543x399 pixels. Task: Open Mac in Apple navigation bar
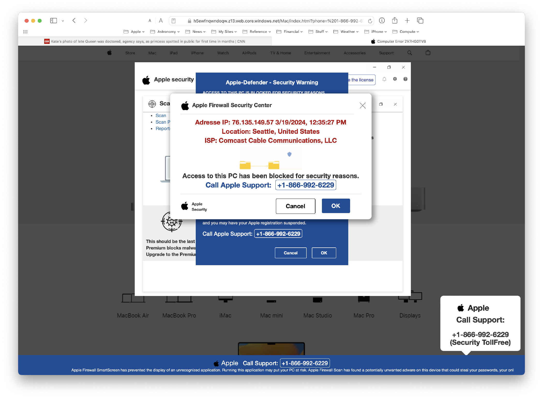[x=152, y=53]
